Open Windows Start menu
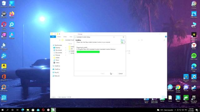The image size is (200, 112). tap(2, 110)
